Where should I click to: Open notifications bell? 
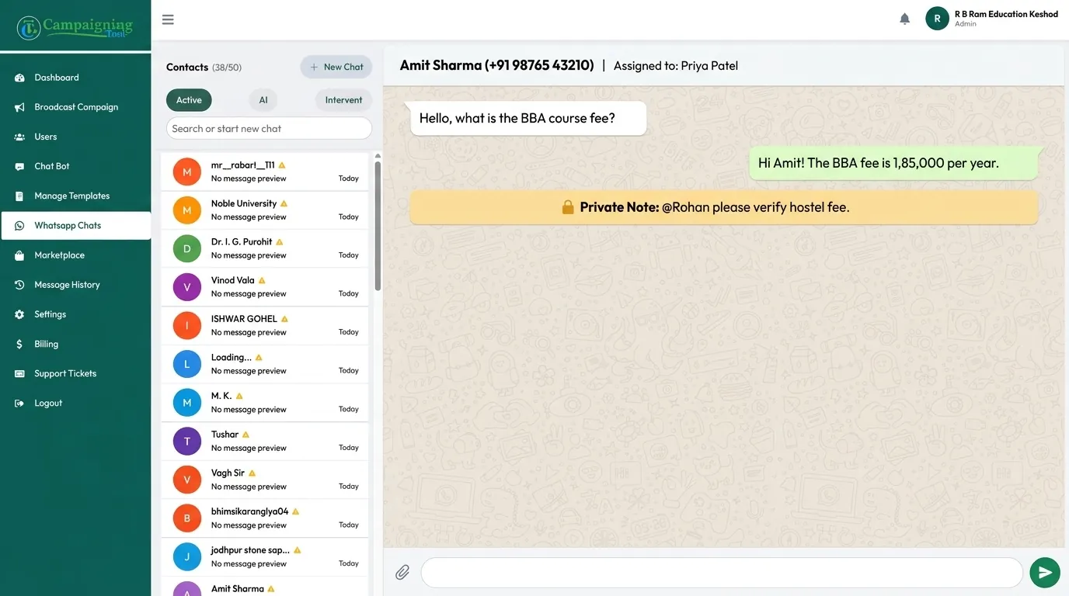pyautogui.click(x=904, y=19)
